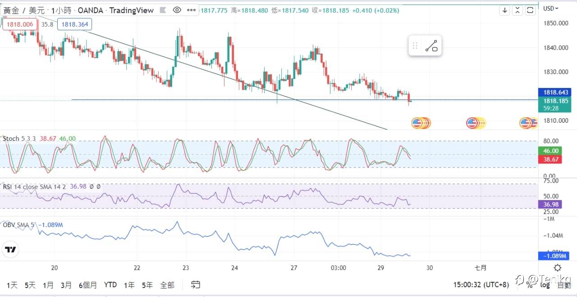This screenshot has width=577, height=297.
Task: Click the maximize pane square icon
Action: pos(531,10)
